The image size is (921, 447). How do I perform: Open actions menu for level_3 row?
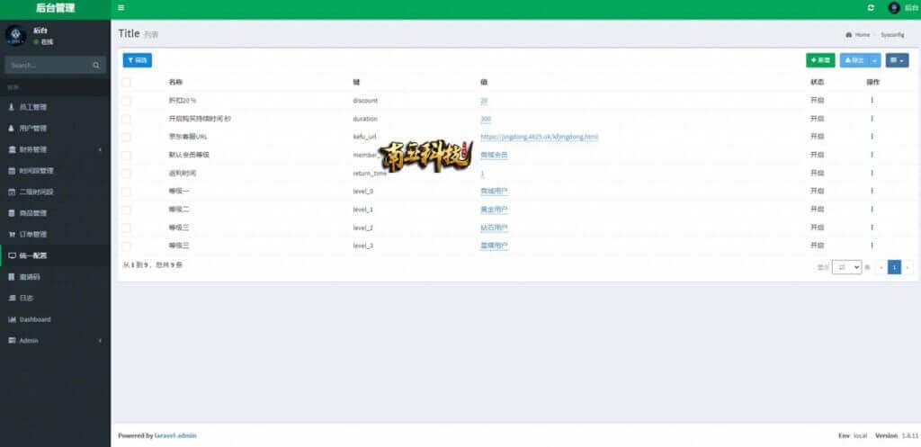point(872,246)
